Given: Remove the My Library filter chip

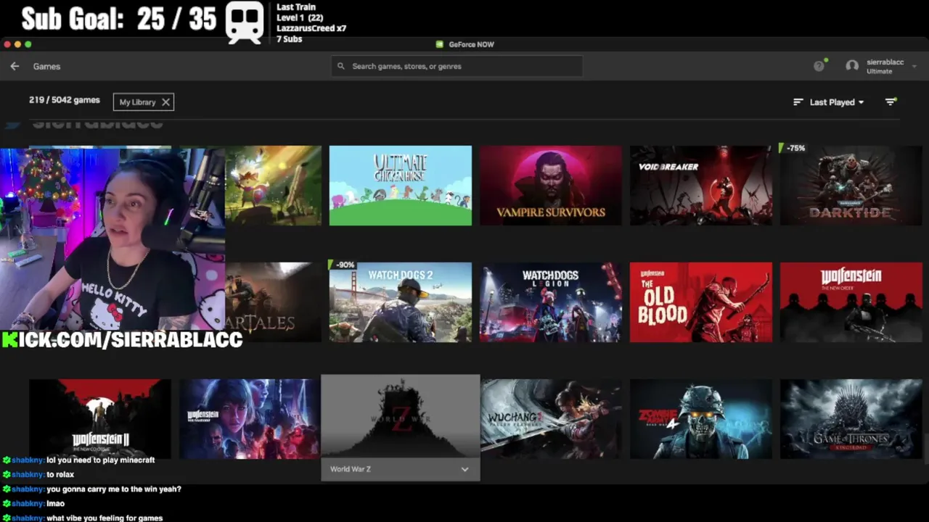Looking at the screenshot, I should (x=165, y=102).
